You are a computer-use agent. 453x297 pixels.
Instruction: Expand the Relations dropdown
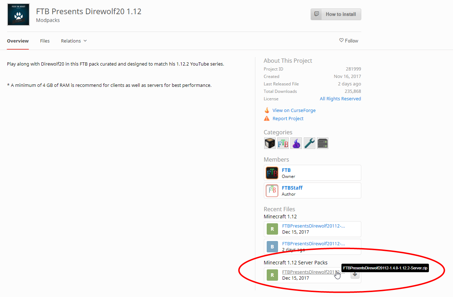tap(73, 41)
